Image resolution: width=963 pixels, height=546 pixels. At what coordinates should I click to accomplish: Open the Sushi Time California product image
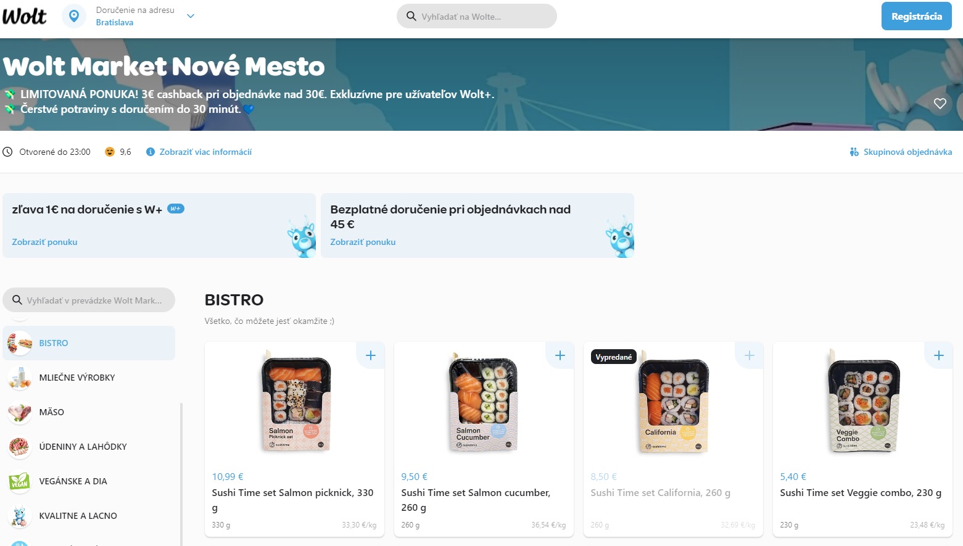pos(673,405)
